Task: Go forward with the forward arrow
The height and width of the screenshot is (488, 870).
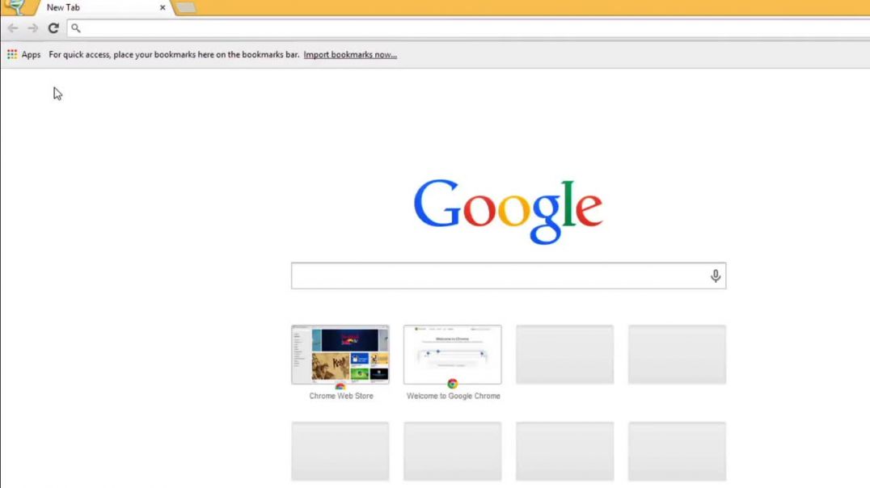Action: (x=32, y=27)
